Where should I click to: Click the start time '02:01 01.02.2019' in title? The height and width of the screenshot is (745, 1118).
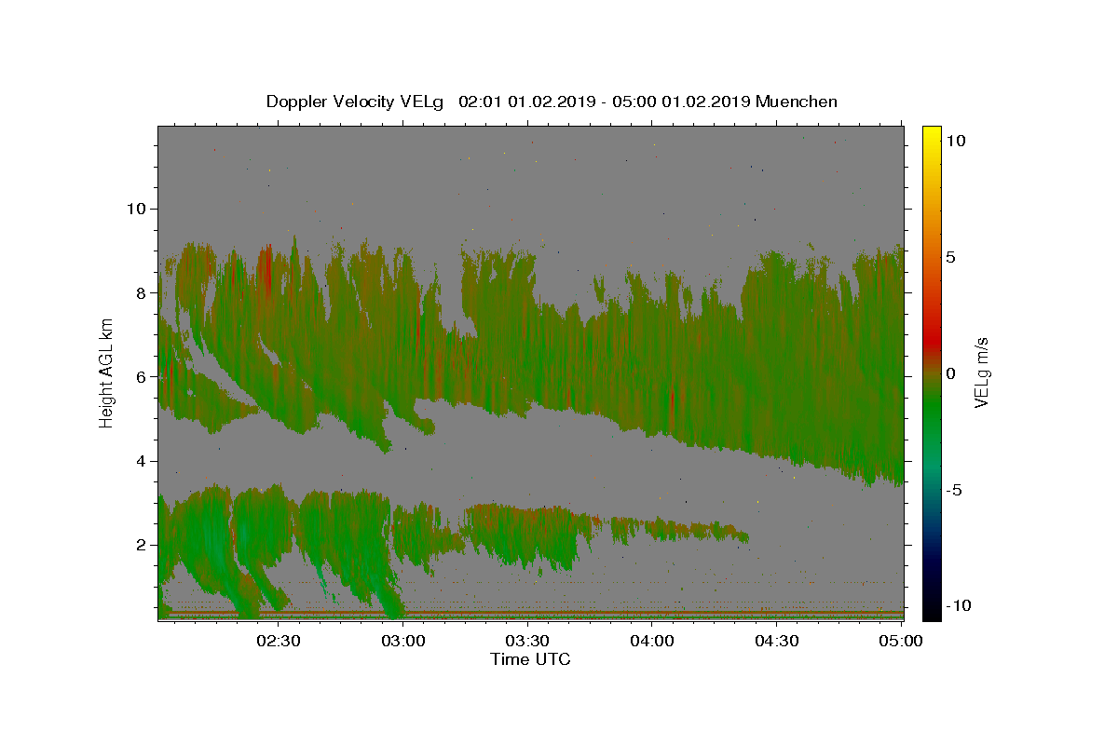tap(526, 102)
